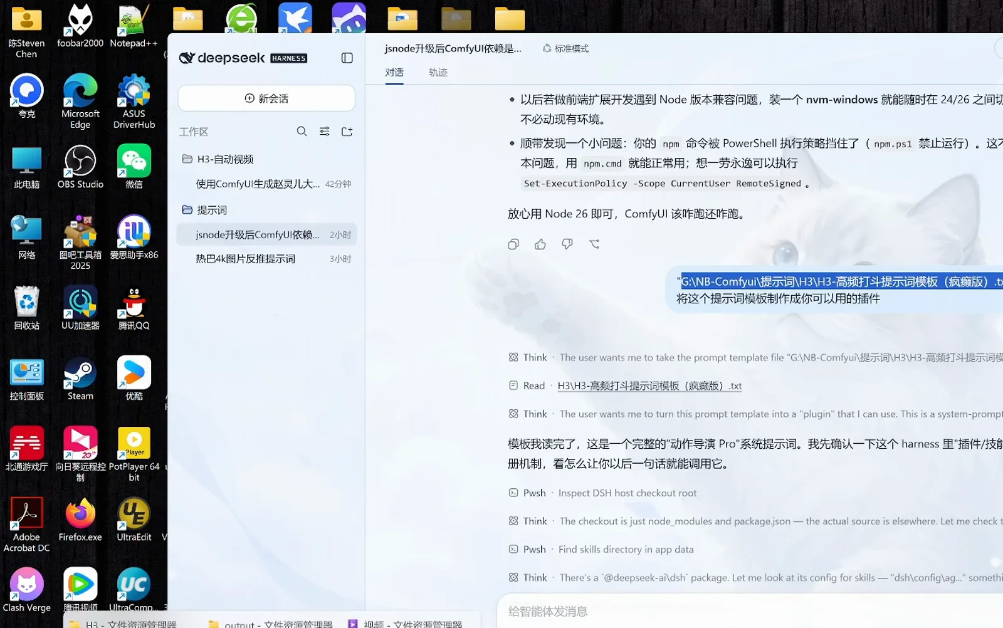Start a new chat with 新会话

click(266, 98)
